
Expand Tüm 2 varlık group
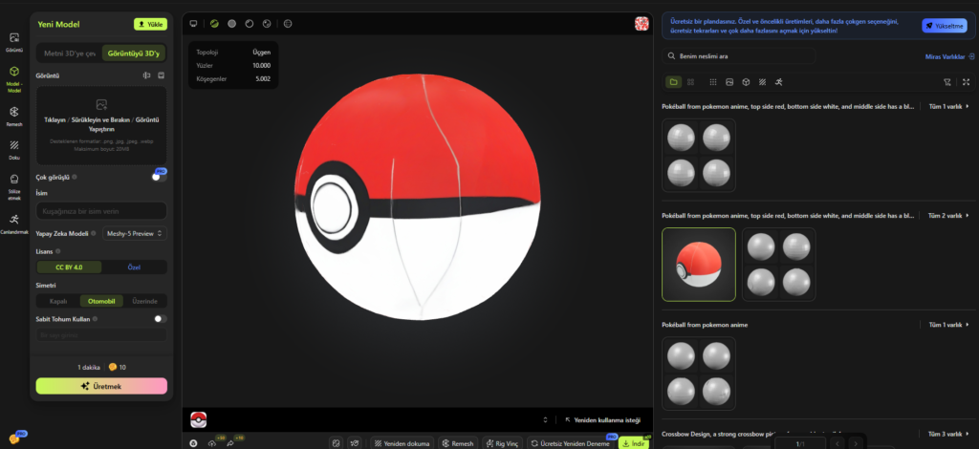(x=948, y=215)
